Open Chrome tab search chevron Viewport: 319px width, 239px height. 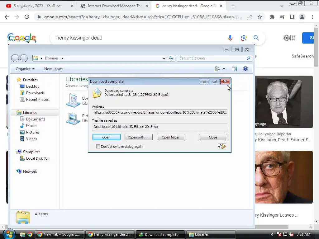pos(282,6)
